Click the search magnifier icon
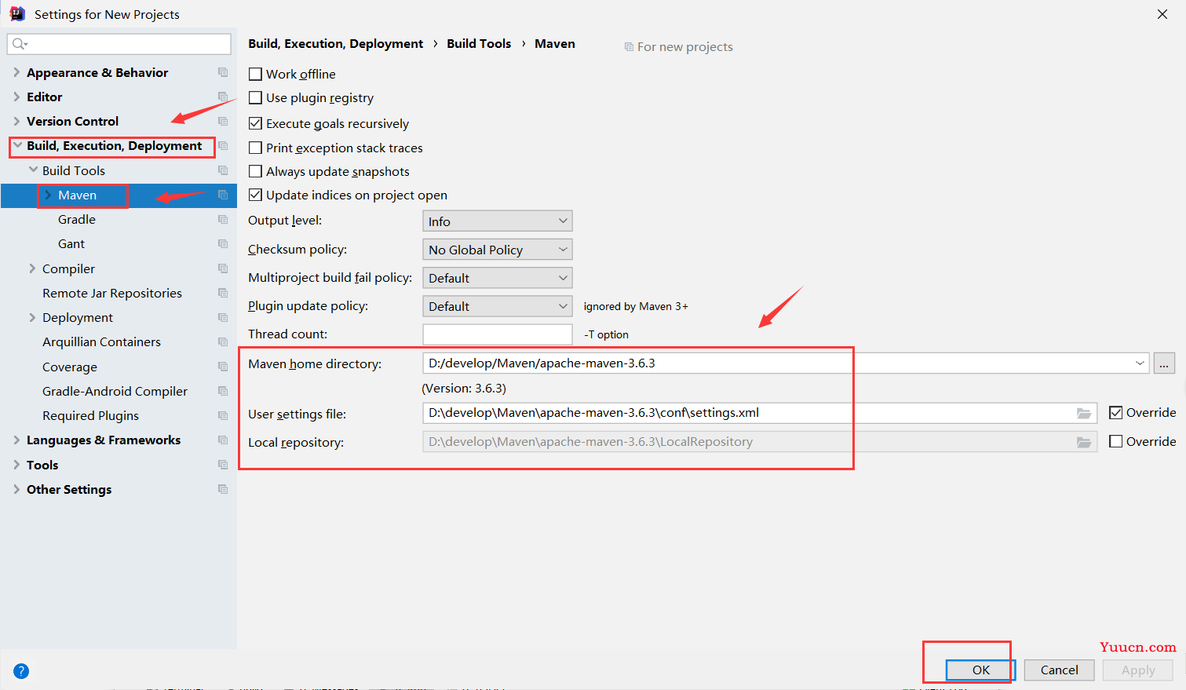This screenshot has width=1186, height=690. click(x=20, y=44)
